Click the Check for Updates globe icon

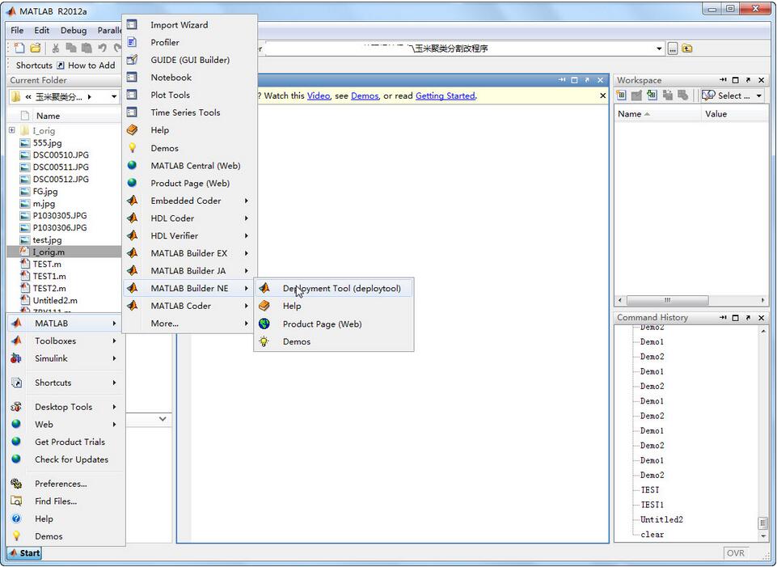pos(16,459)
